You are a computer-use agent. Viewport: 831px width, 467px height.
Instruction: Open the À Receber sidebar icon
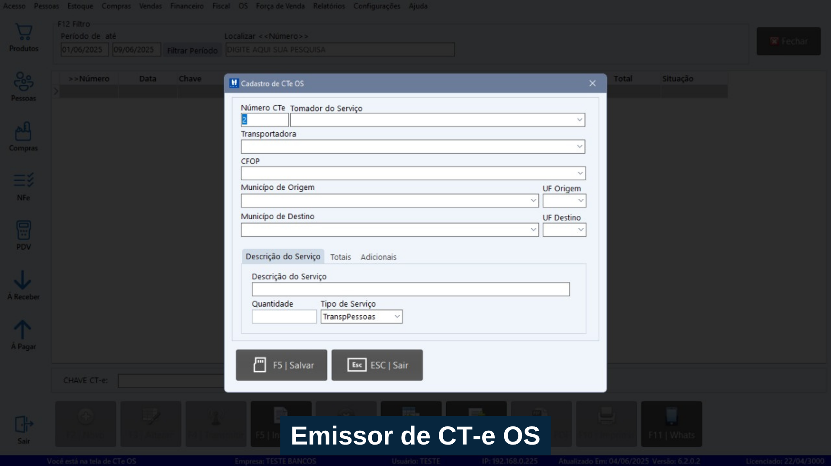pyautogui.click(x=23, y=285)
